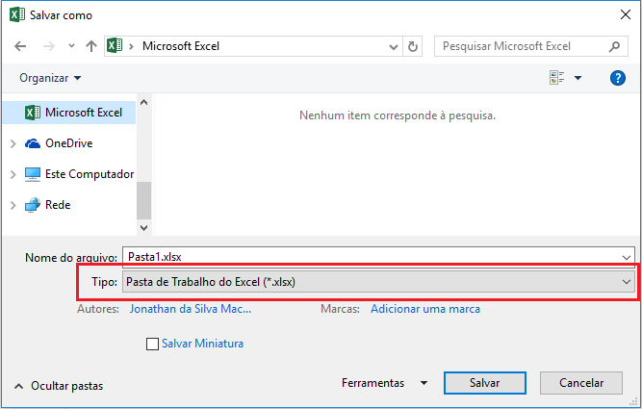Open the Organizar menu

(50, 78)
